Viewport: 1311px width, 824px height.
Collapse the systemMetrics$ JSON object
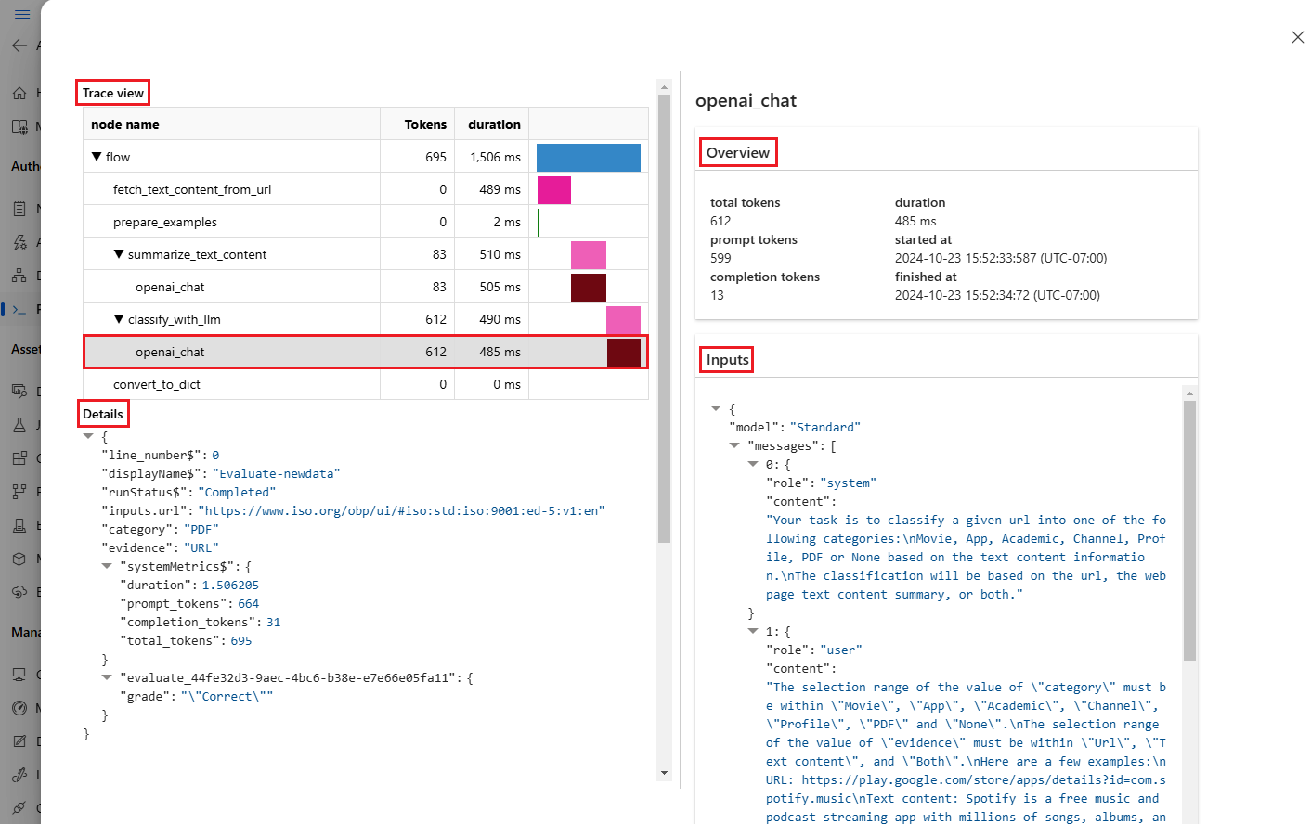(x=107, y=566)
